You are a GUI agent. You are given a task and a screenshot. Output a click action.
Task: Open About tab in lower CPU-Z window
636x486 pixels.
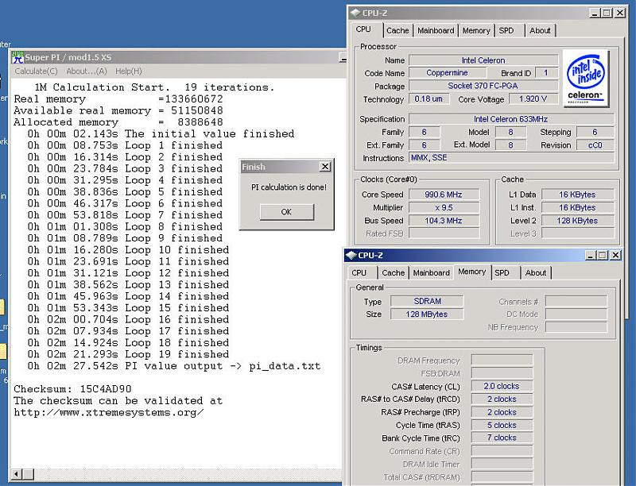coord(536,272)
